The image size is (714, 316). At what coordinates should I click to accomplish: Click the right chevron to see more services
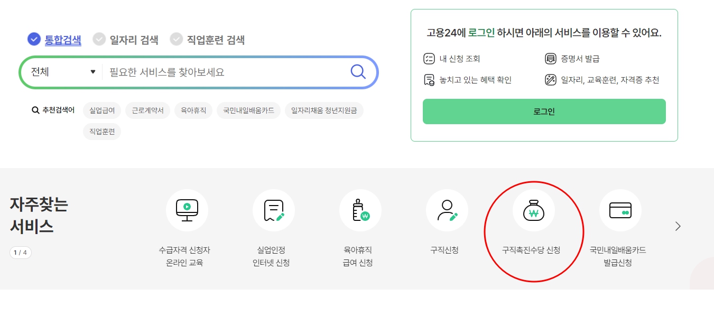(678, 226)
